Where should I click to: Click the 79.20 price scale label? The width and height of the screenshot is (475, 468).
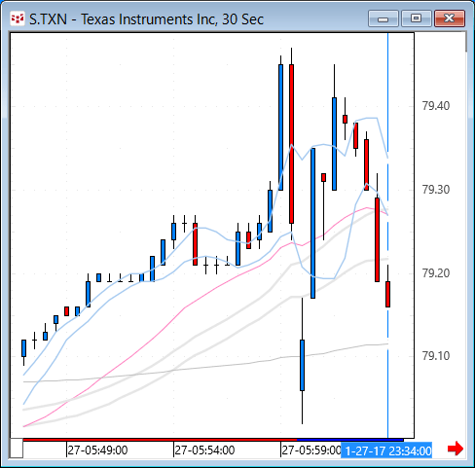pyautogui.click(x=436, y=273)
